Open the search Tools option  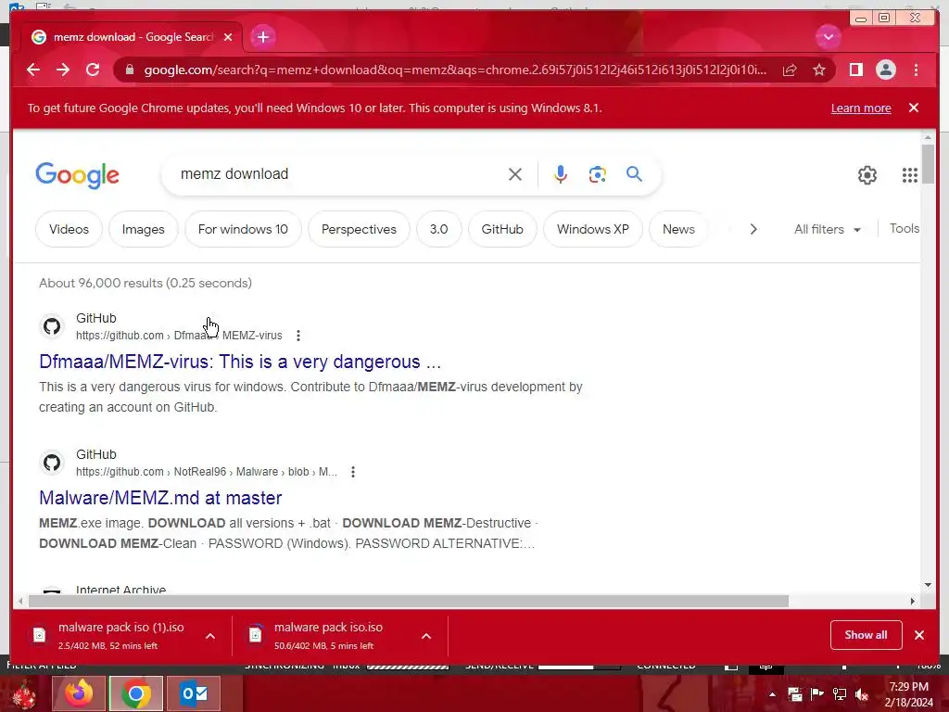tap(905, 229)
